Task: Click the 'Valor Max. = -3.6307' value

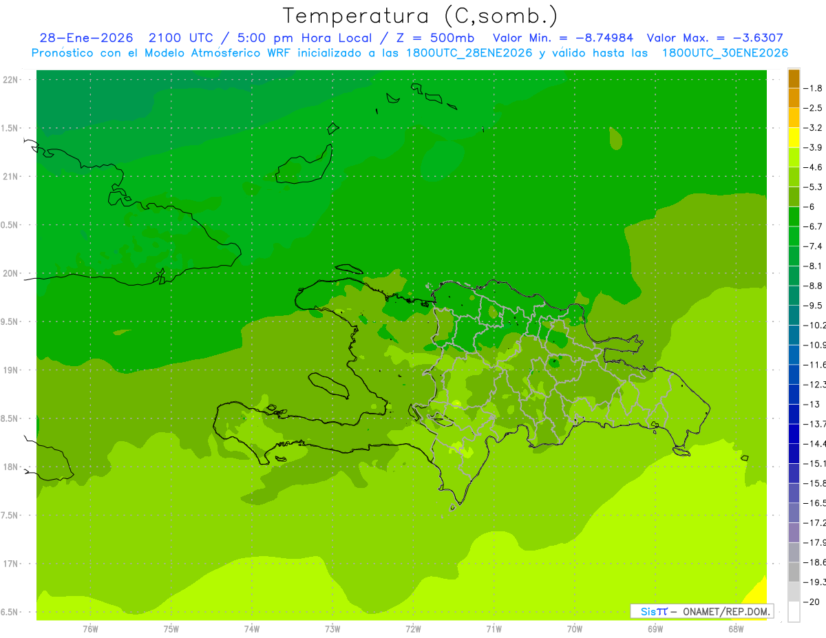Action: 715,38
